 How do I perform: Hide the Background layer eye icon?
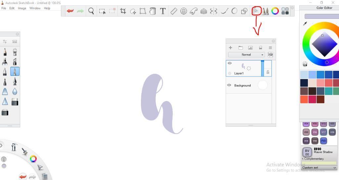(229, 85)
